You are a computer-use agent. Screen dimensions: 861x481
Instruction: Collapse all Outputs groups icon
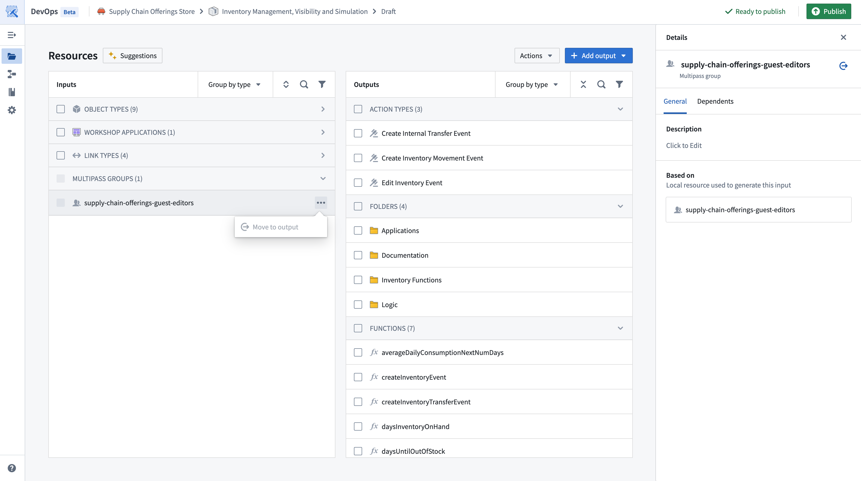click(583, 84)
